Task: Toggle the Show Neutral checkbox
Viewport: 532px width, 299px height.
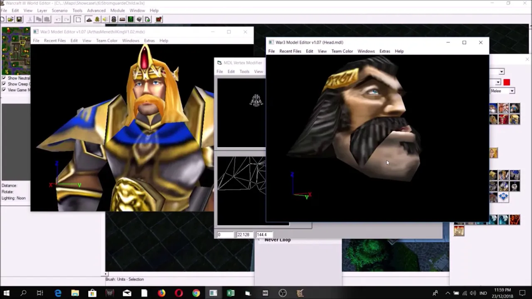Action: point(4,78)
